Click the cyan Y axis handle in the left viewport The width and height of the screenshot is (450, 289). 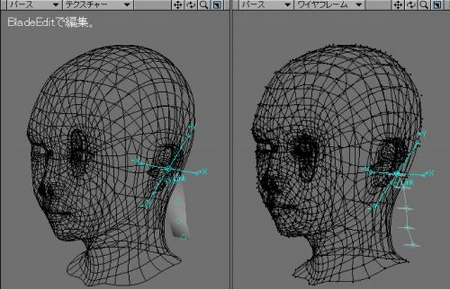click(193, 127)
